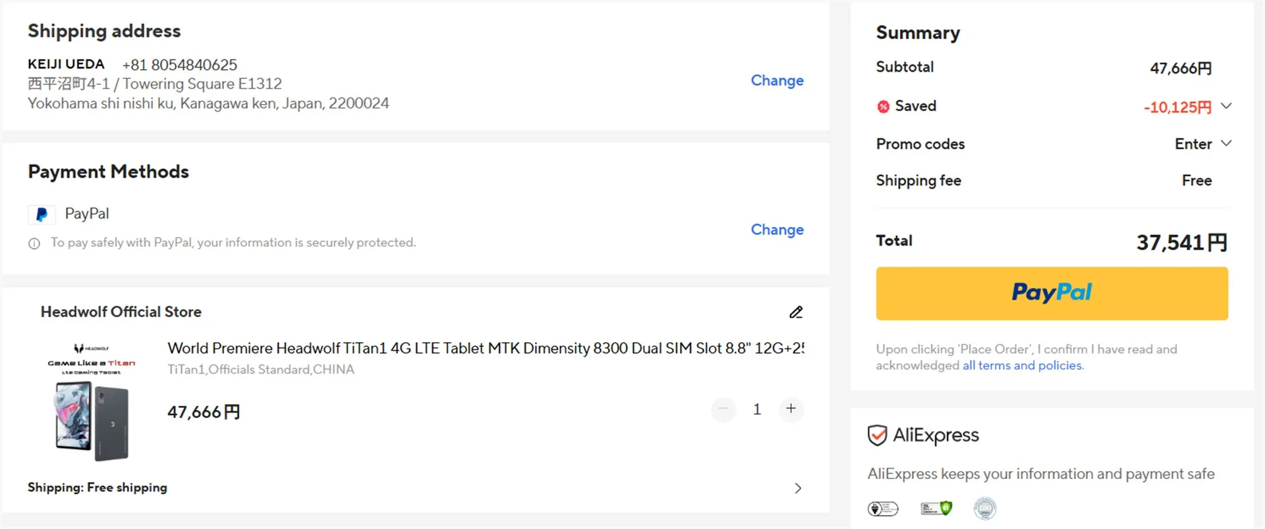Open Headwolf Official Store name
The image size is (1265, 529).
pos(121,312)
